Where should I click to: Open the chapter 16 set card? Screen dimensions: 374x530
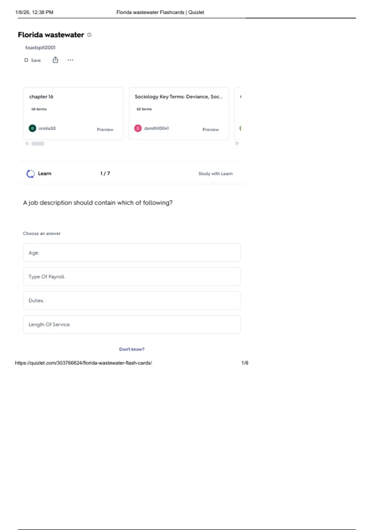41,97
